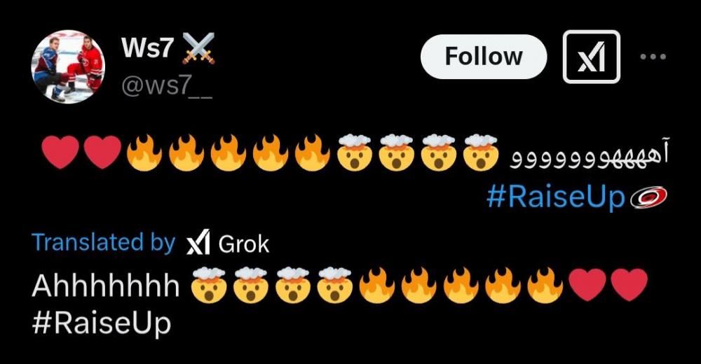The image size is (701, 364).
Task: Open the three-dot more options menu
Action: point(653,57)
